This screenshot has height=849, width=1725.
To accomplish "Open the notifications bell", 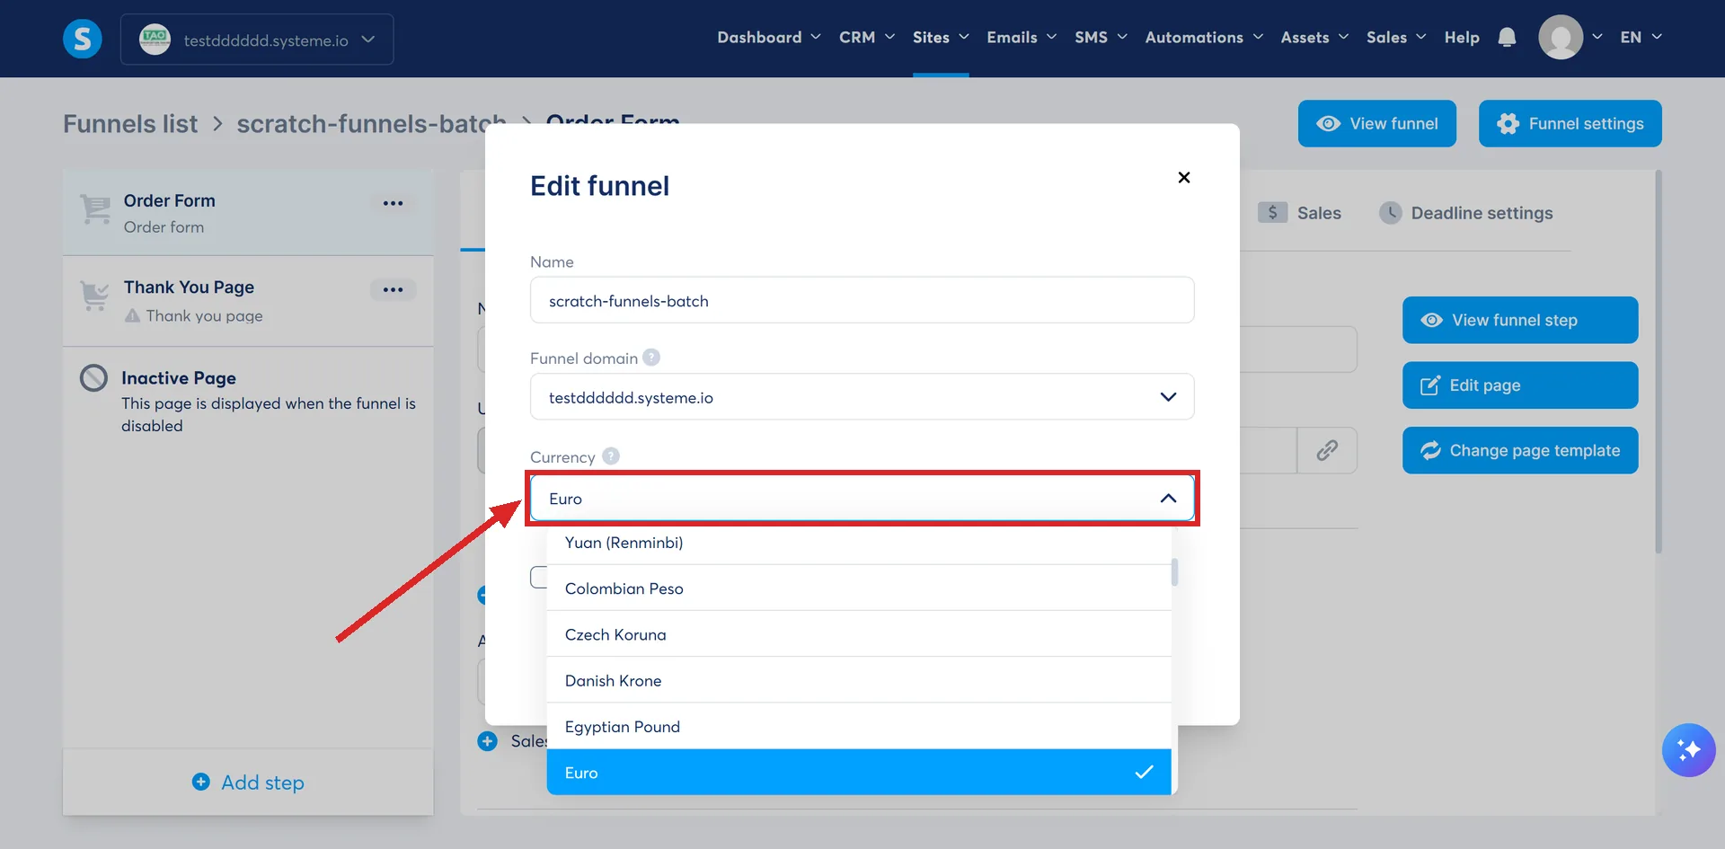I will [1507, 37].
